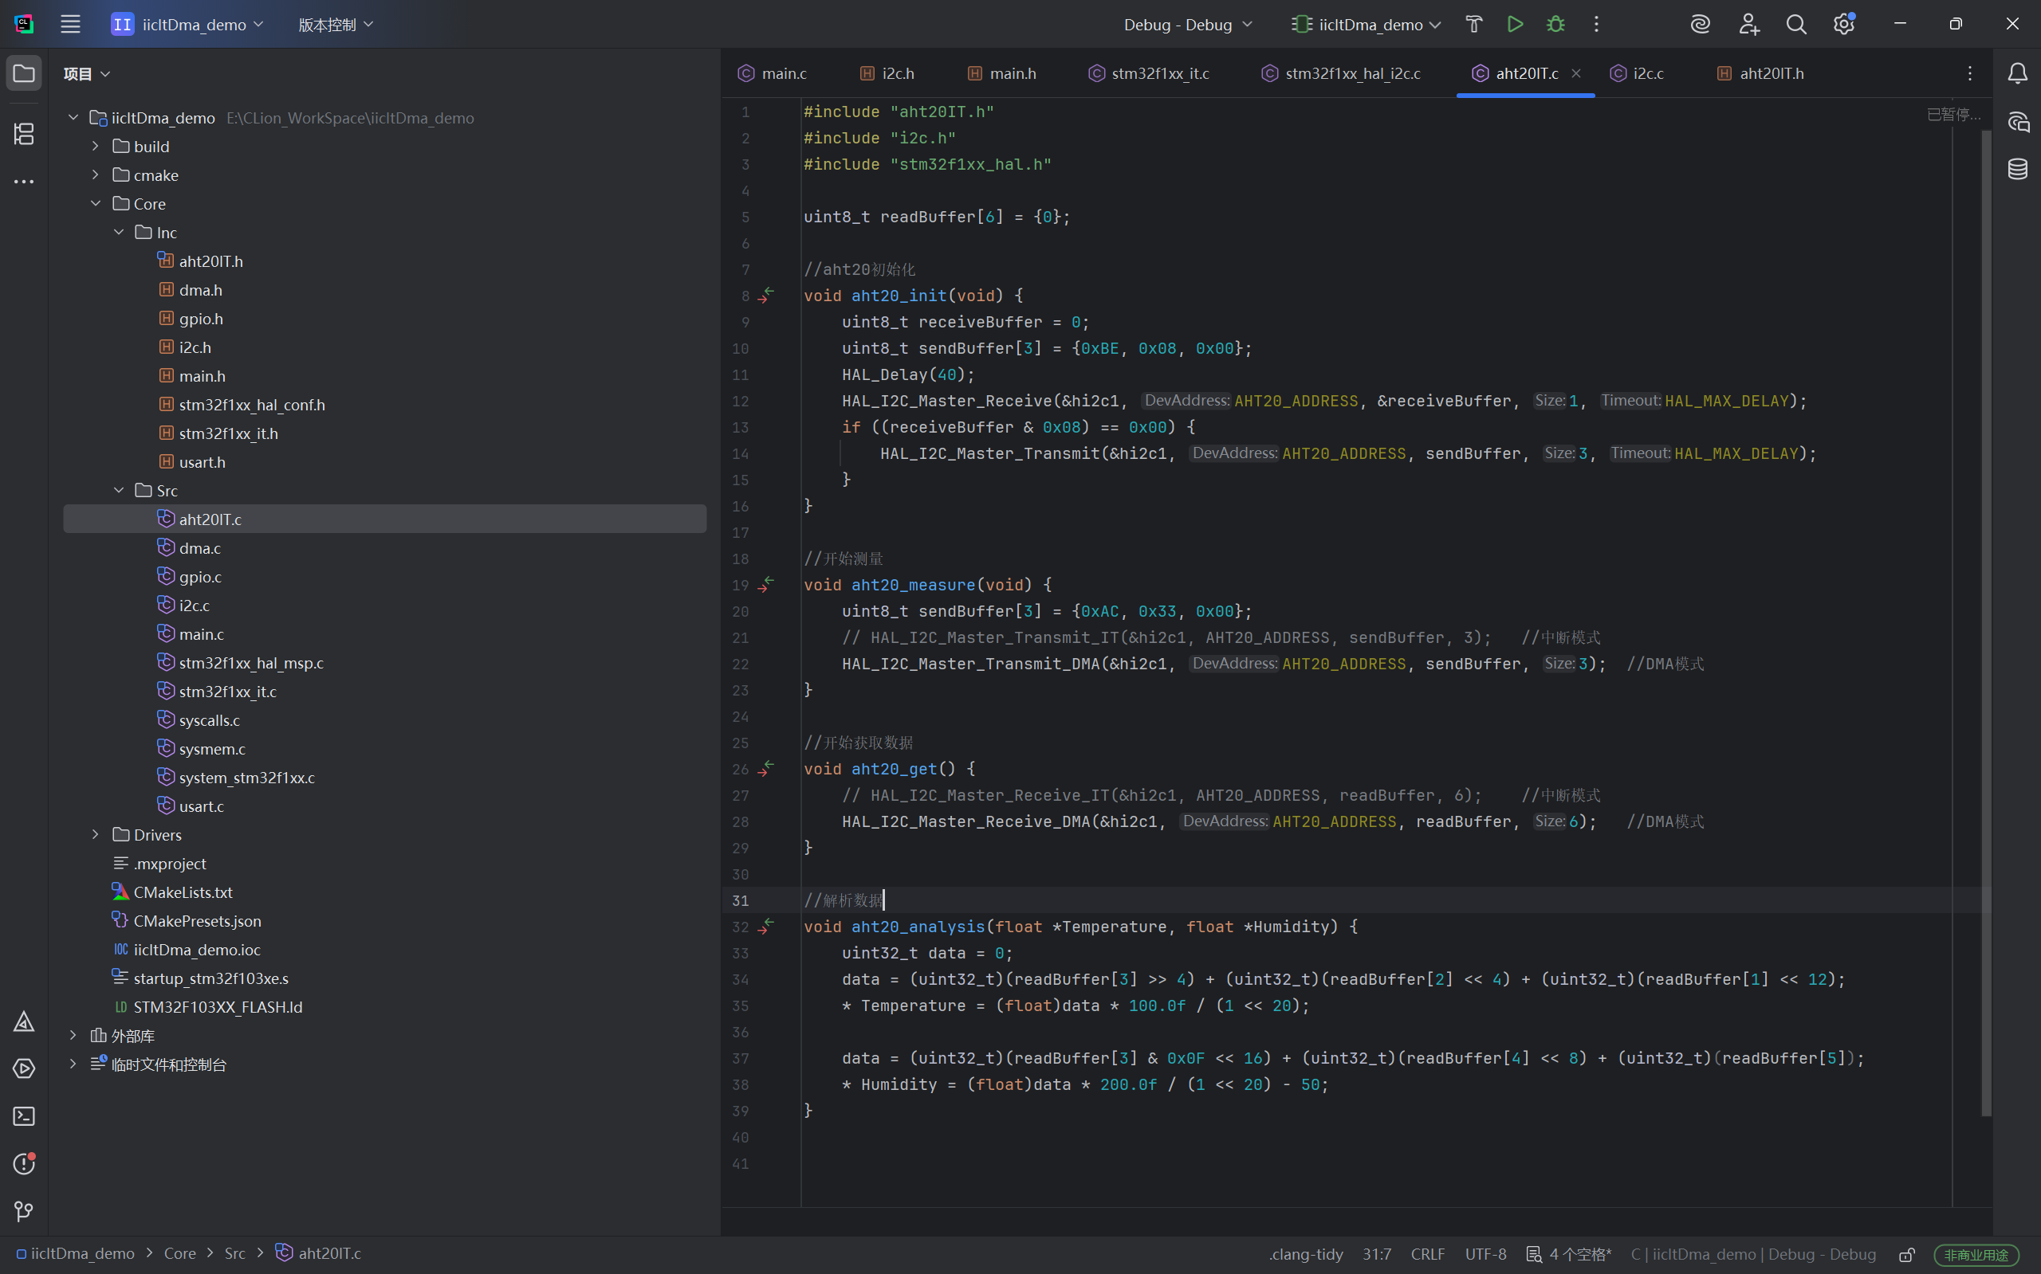
Task: Click the Build hammer icon
Action: pyautogui.click(x=1473, y=25)
